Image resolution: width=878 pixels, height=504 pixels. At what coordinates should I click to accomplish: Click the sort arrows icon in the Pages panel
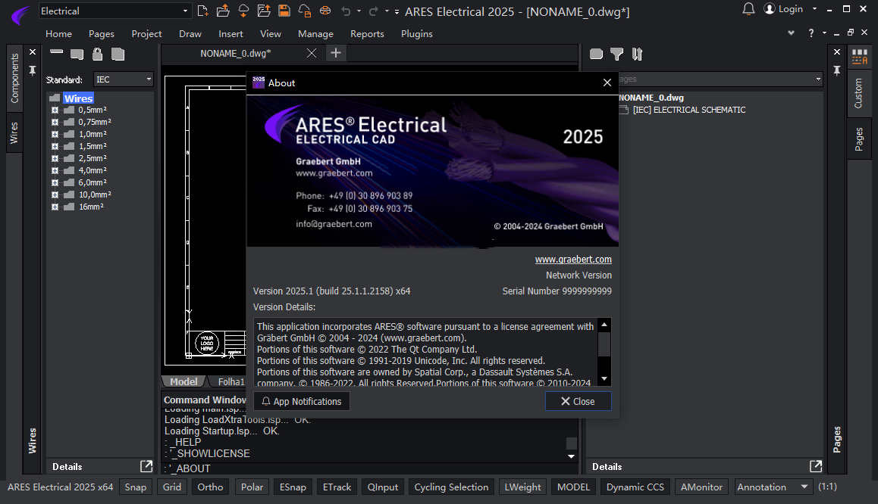point(637,54)
